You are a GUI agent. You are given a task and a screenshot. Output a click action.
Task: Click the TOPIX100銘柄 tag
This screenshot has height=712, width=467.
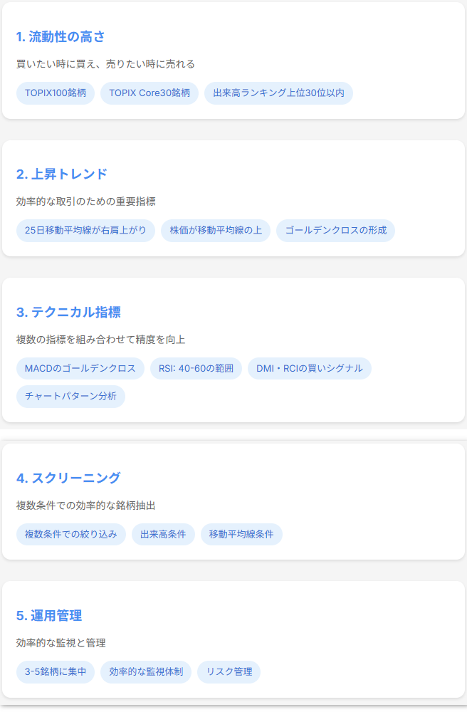pos(56,93)
